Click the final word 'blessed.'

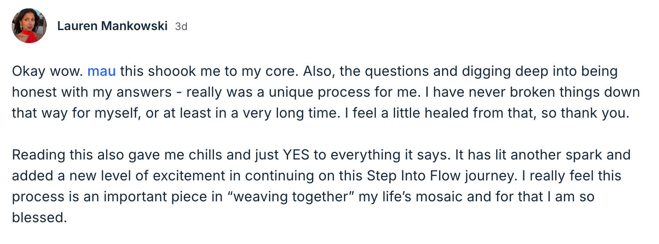(39, 217)
